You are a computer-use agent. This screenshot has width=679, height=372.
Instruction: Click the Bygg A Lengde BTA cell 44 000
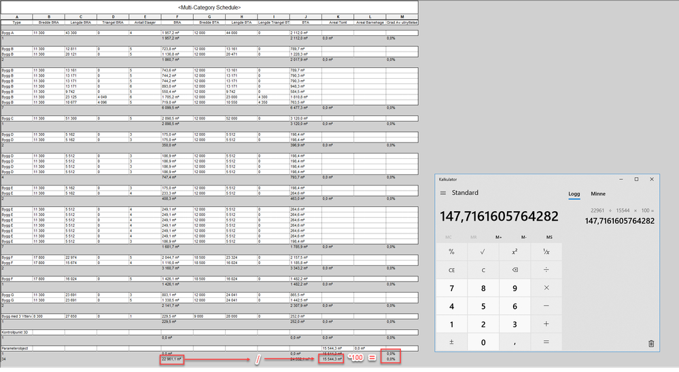241,33
